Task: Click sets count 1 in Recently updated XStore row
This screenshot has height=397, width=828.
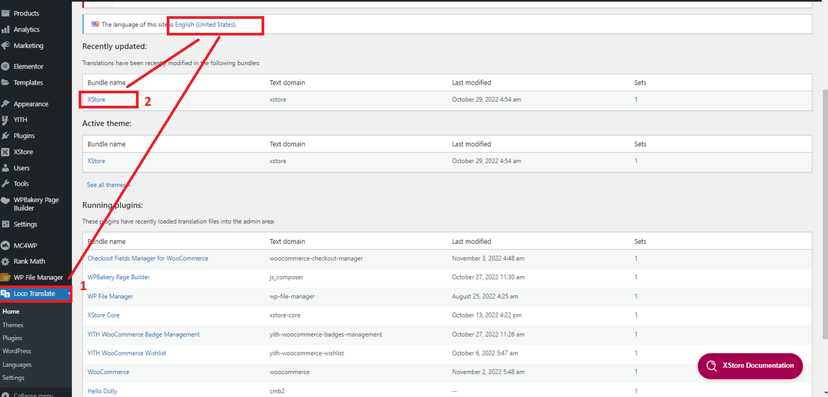Action: coord(636,100)
